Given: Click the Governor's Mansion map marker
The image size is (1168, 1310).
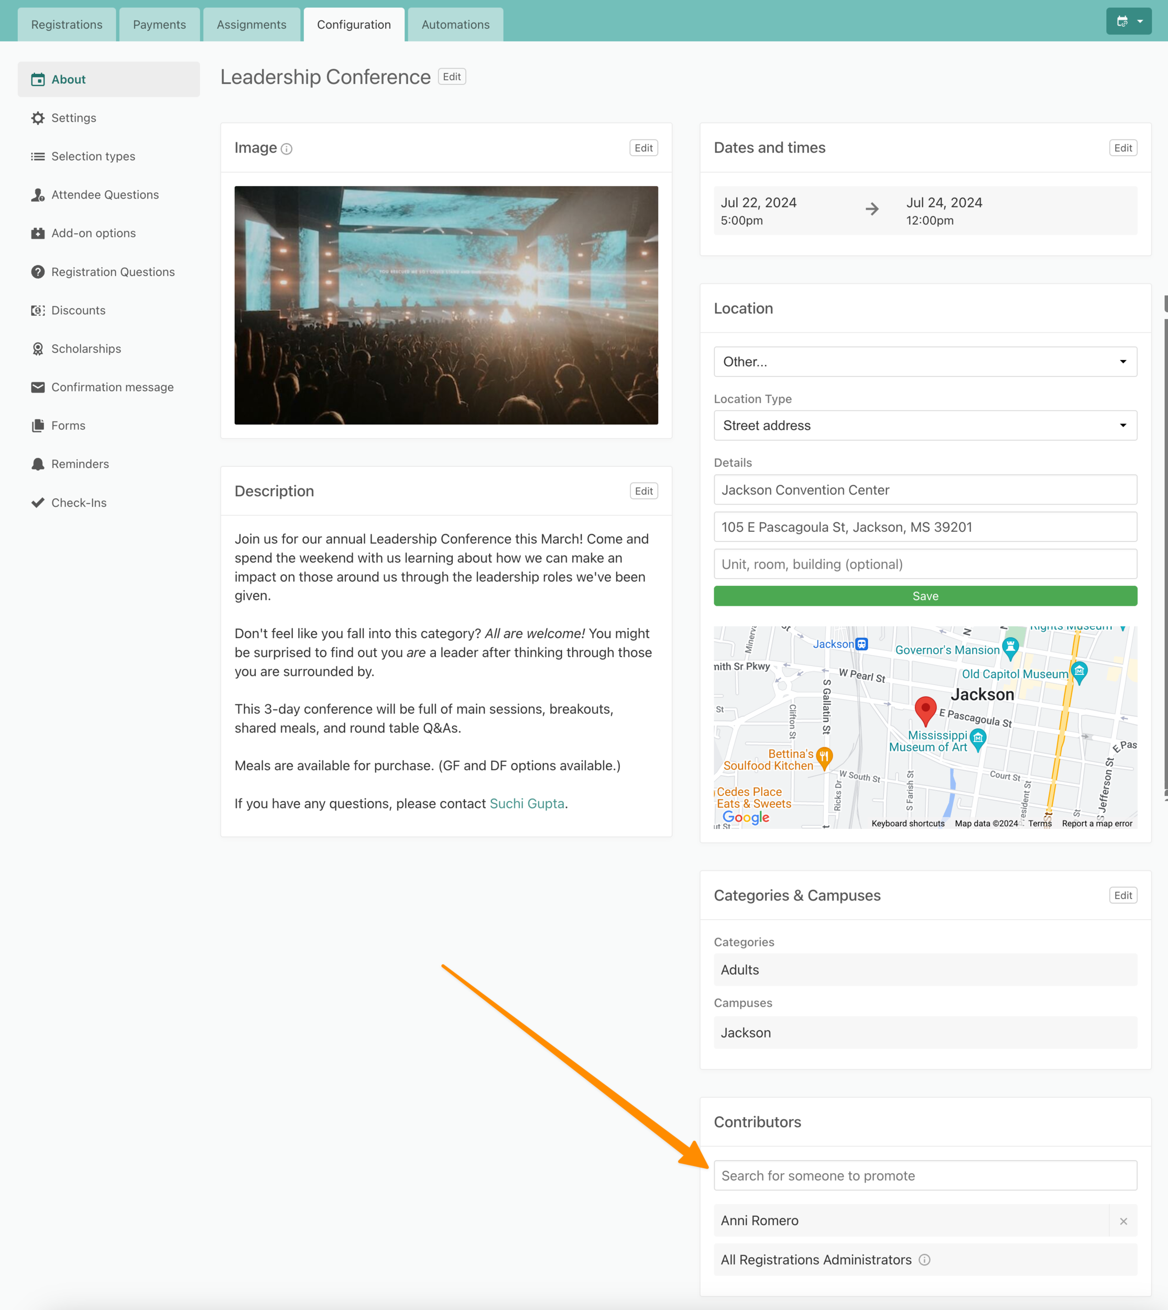Looking at the screenshot, I should click(1010, 649).
